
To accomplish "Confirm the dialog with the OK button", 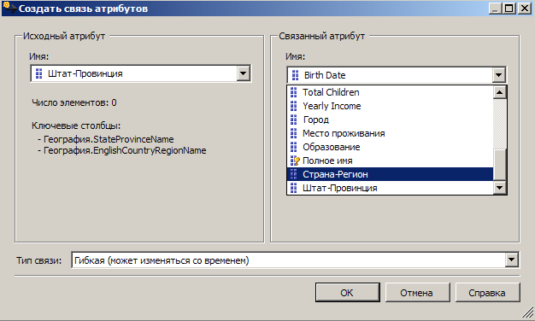I will click(x=347, y=292).
